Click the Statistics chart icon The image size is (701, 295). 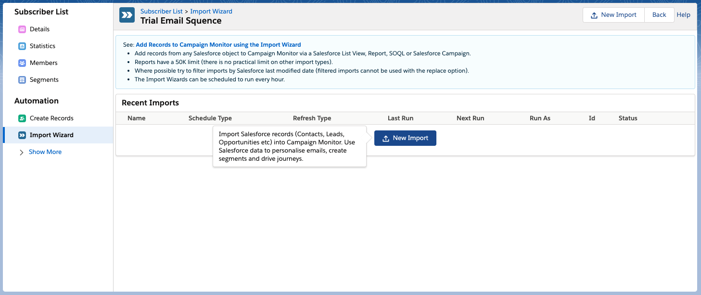(22, 46)
